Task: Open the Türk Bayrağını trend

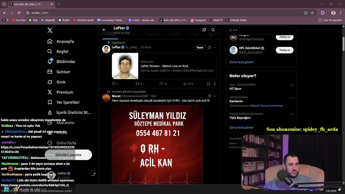Action: 240,118
